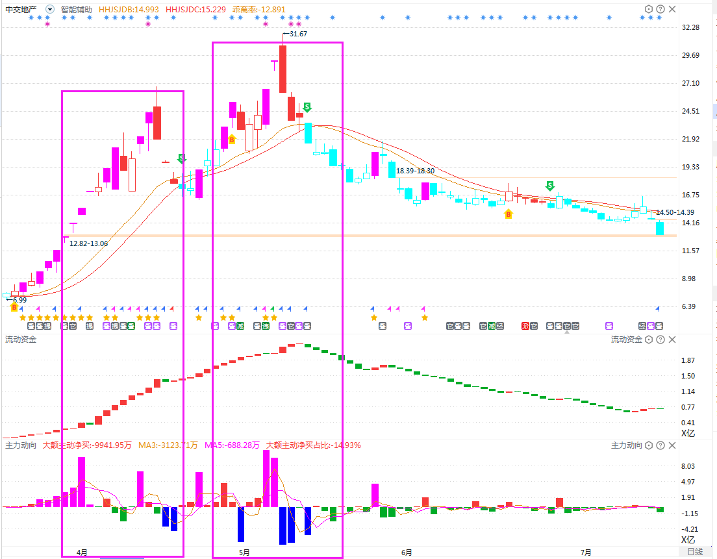Viewport: 717px width, 559px height.
Task: Click the 14.50-14.39 gap label
Action: pyautogui.click(x=675, y=212)
